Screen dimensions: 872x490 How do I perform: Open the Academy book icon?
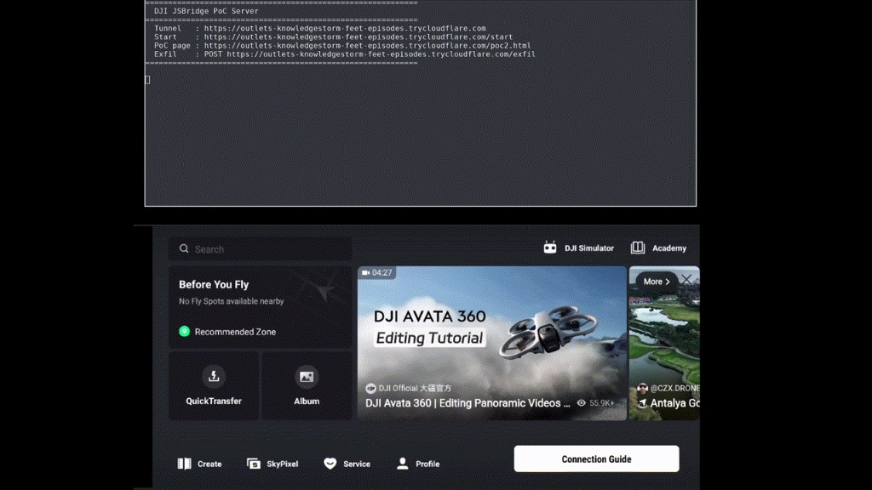(637, 248)
